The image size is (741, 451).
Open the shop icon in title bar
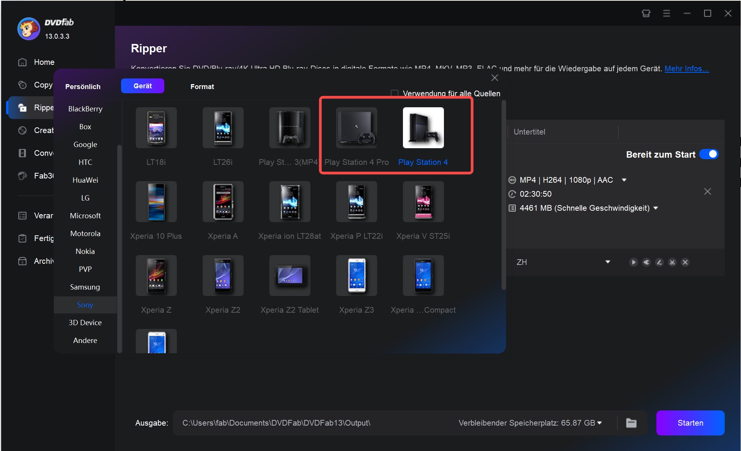pyautogui.click(x=646, y=13)
